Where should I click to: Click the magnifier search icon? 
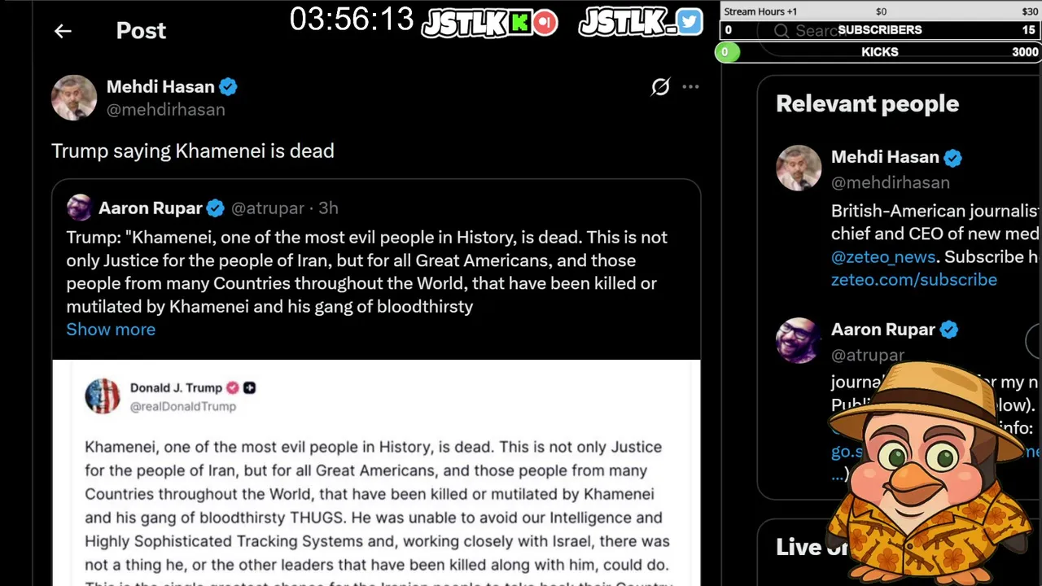pos(781,31)
